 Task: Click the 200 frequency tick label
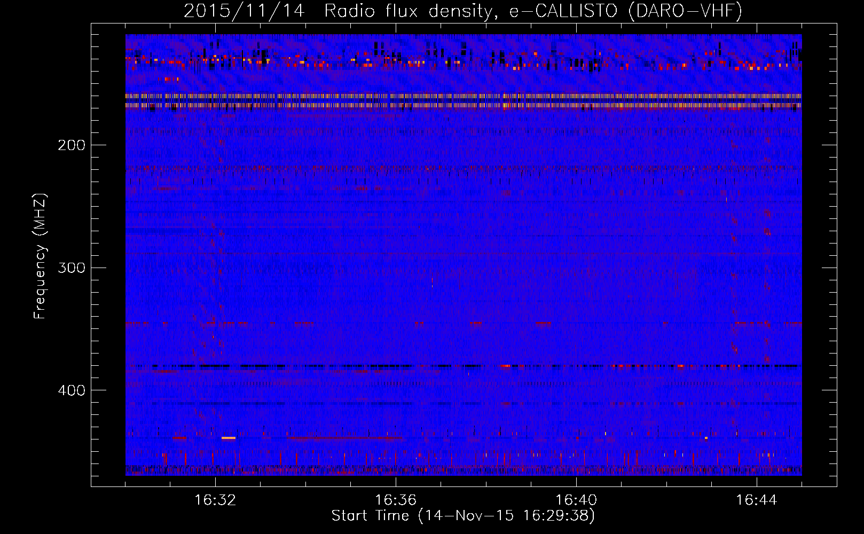[72, 145]
